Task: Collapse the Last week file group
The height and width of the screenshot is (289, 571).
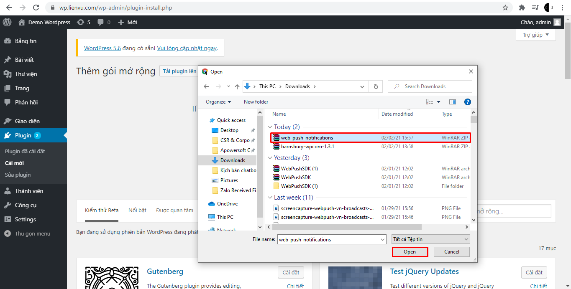Action: tap(270, 198)
